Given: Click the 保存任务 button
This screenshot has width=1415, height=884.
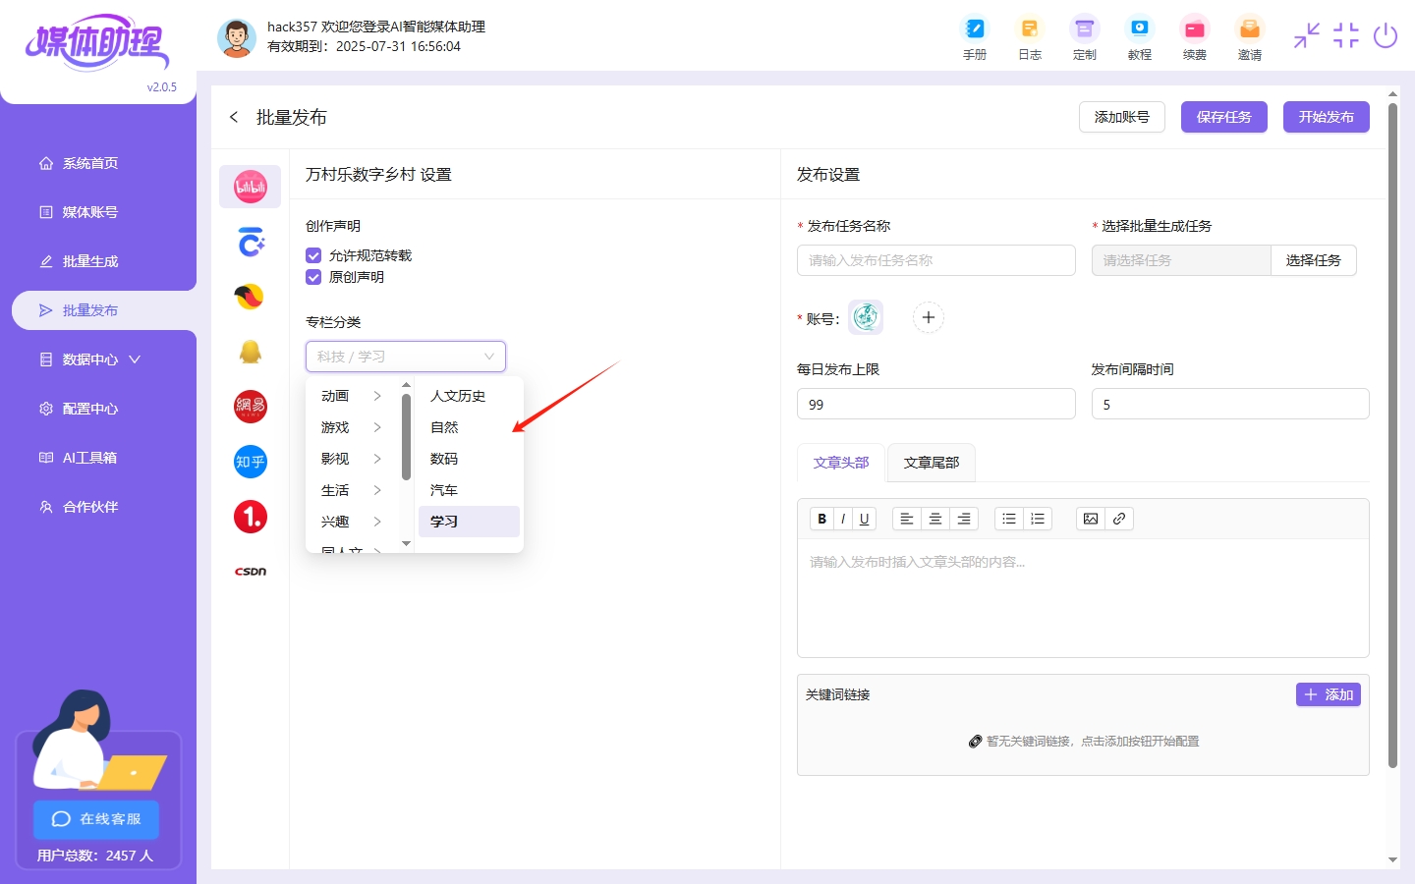Looking at the screenshot, I should [1223, 117].
